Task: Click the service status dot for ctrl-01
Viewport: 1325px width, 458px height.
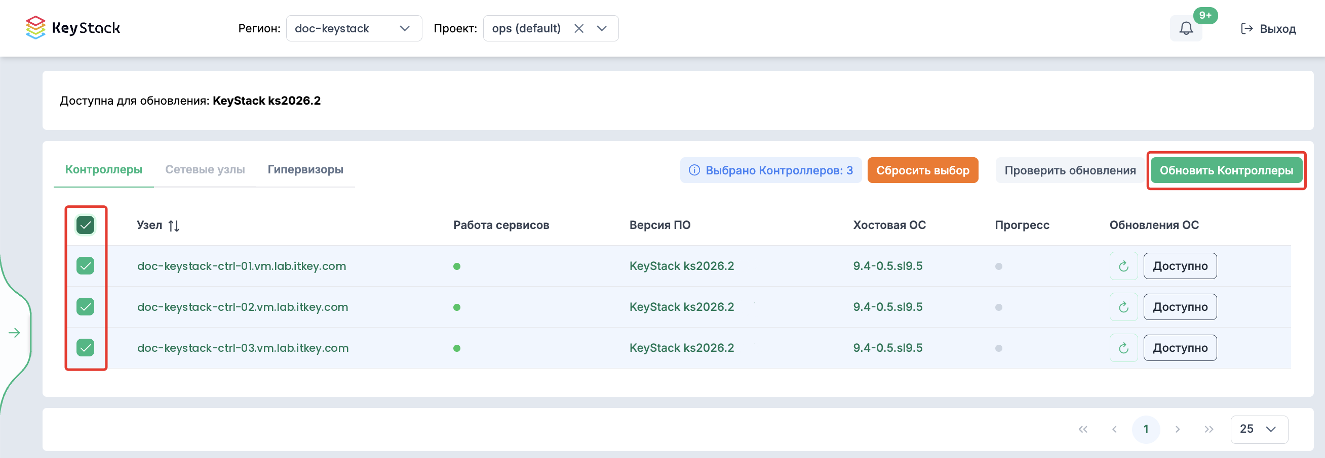Action: [457, 266]
